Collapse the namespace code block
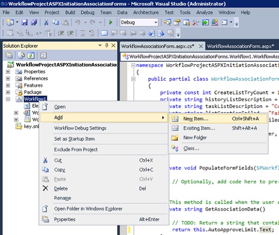This screenshot has height=235, width=279. 133,65
